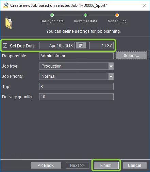Click the Cancel button

[135, 165]
